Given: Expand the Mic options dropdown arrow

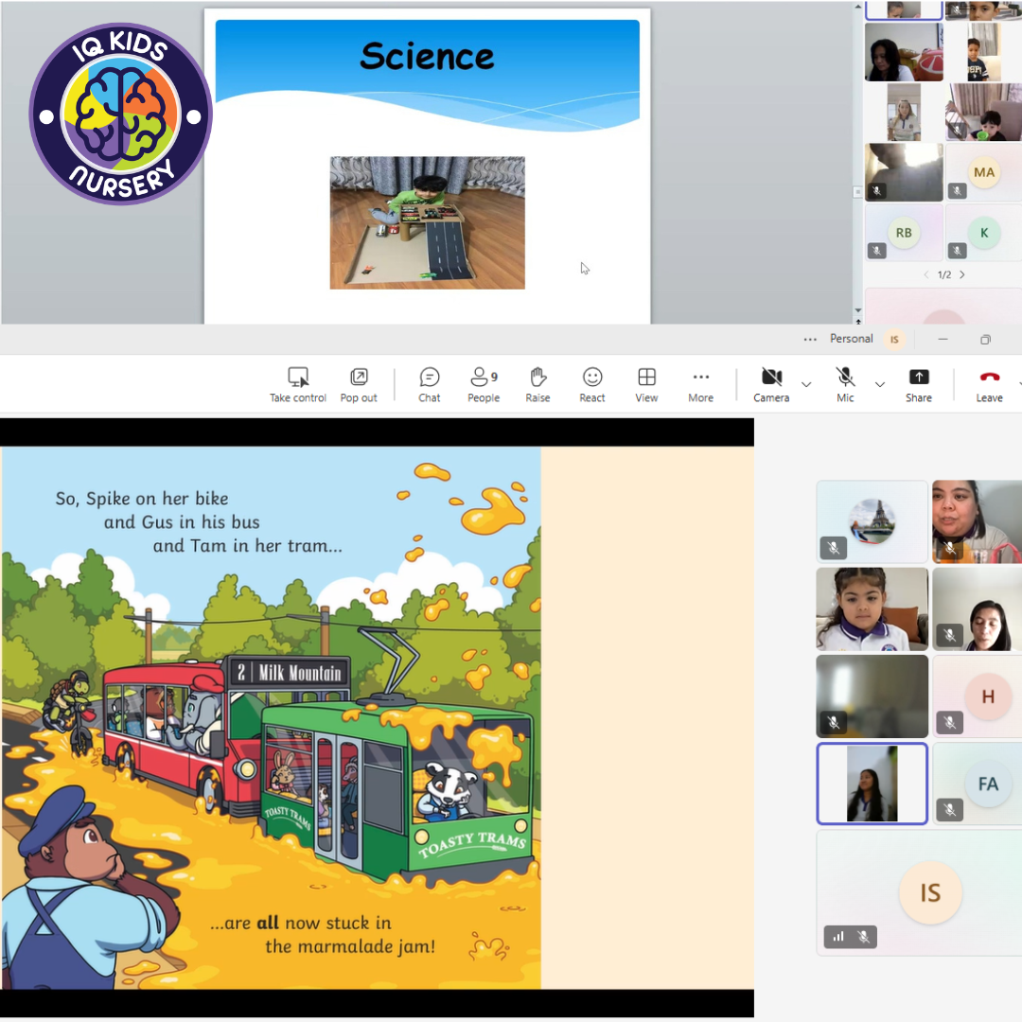Looking at the screenshot, I should pyautogui.click(x=880, y=384).
